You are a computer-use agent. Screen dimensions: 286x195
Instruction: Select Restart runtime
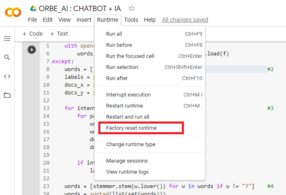(x=150, y=106)
